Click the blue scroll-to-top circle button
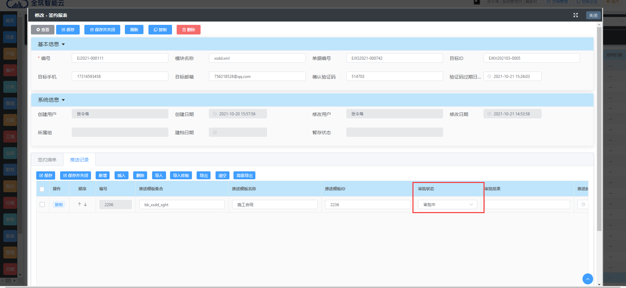This screenshot has height=288, width=626. [x=587, y=279]
